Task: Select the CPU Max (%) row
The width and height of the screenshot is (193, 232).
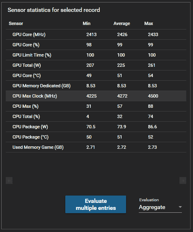Action: (96, 106)
